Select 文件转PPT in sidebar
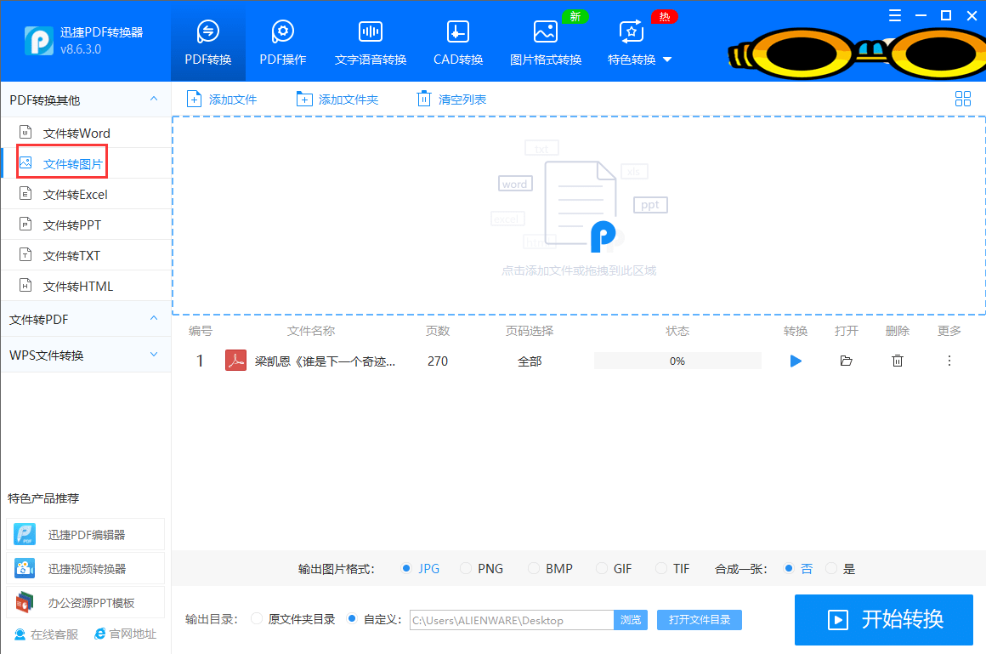 pyautogui.click(x=86, y=225)
